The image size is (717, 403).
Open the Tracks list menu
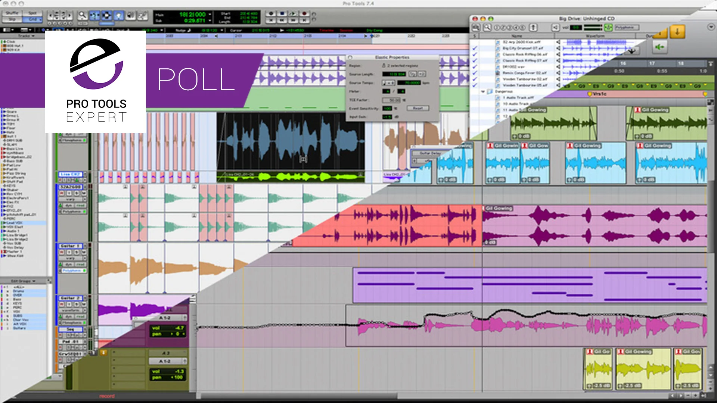pos(26,36)
